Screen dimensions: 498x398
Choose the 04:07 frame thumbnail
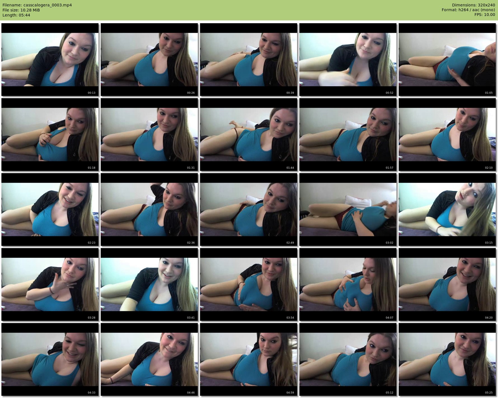[348, 284]
